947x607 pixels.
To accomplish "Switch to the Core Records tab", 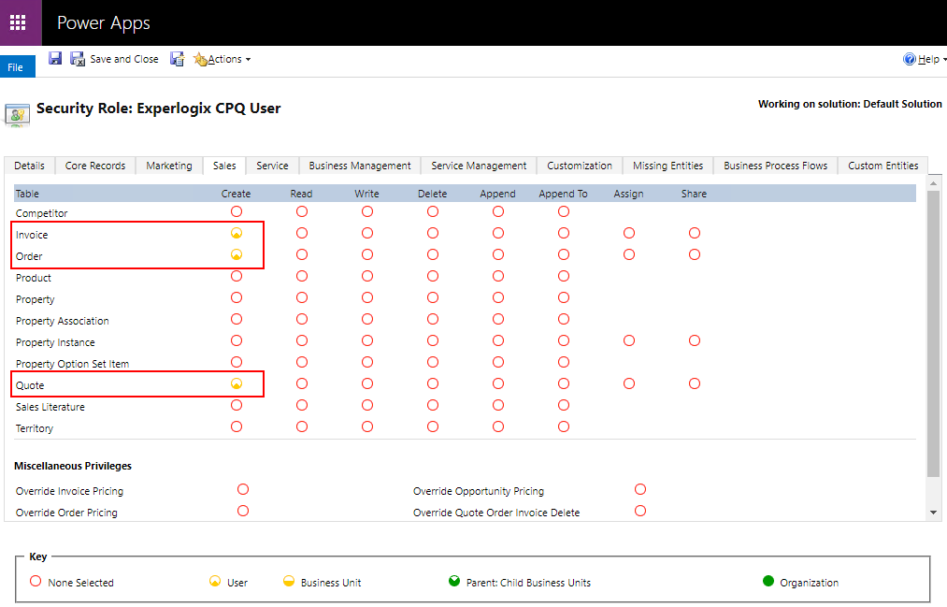I will (95, 166).
